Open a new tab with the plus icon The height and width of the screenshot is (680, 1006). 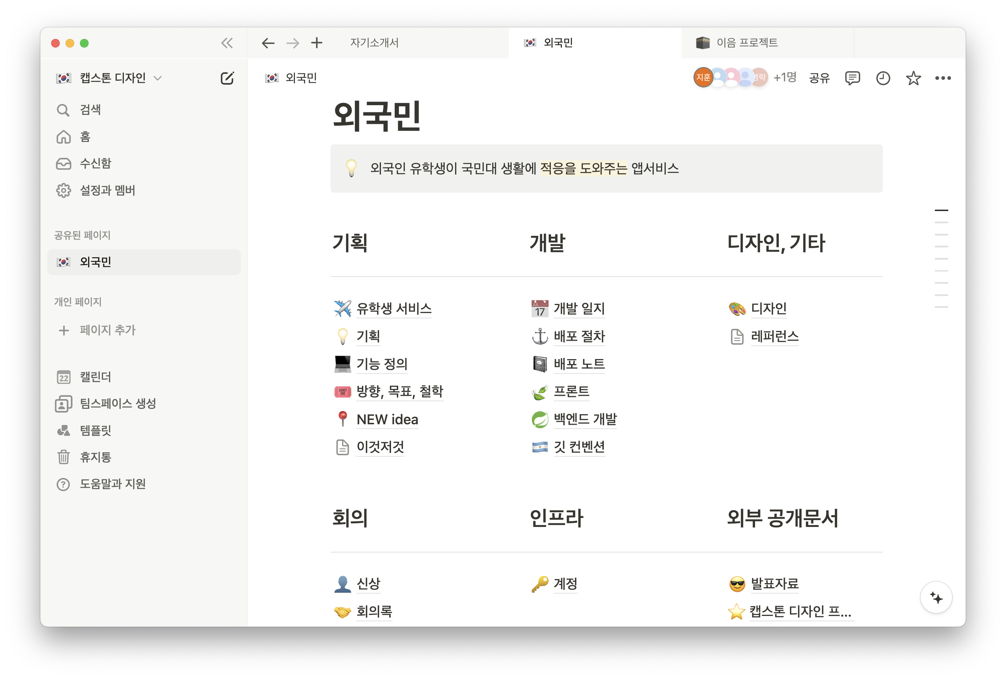tap(317, 43)
